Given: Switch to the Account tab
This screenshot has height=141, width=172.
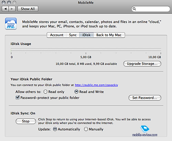Looking at the screenshot, I should click(x=56, y=35).
